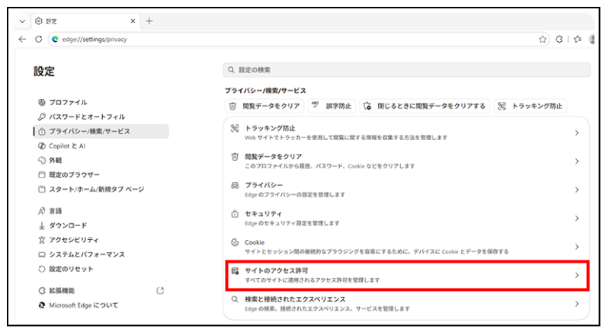Expand the Cookie row chevron
This screenshot has height=332, width=606.
pos(576,247)
